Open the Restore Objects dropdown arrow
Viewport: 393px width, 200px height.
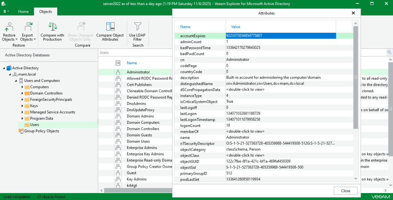(17, 39)
